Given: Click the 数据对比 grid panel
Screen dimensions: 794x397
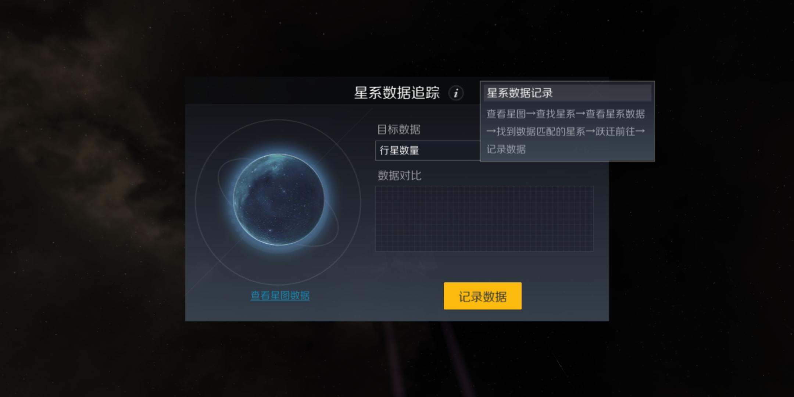Looking at the screenshot, I should pyautogui.click(x=484, y=219).
